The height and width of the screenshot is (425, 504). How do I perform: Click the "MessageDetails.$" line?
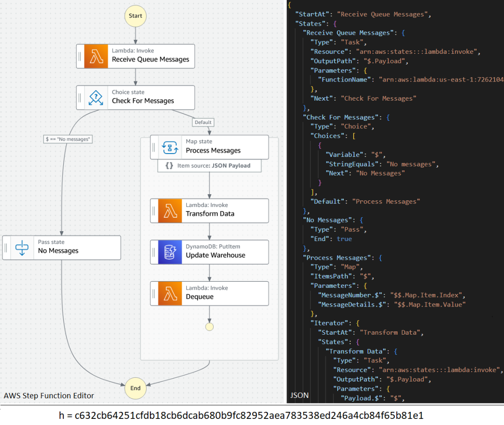pos(392,305)
